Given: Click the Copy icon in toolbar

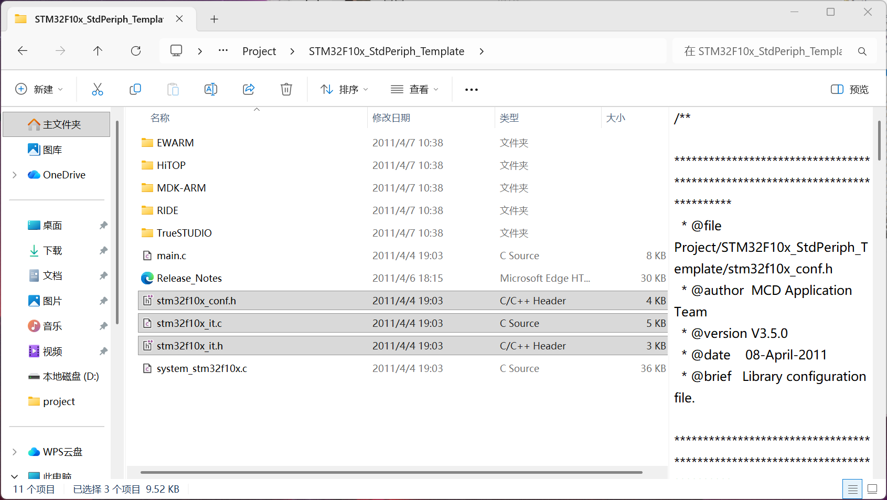Looking at the screenshot, I should [135, 89].
